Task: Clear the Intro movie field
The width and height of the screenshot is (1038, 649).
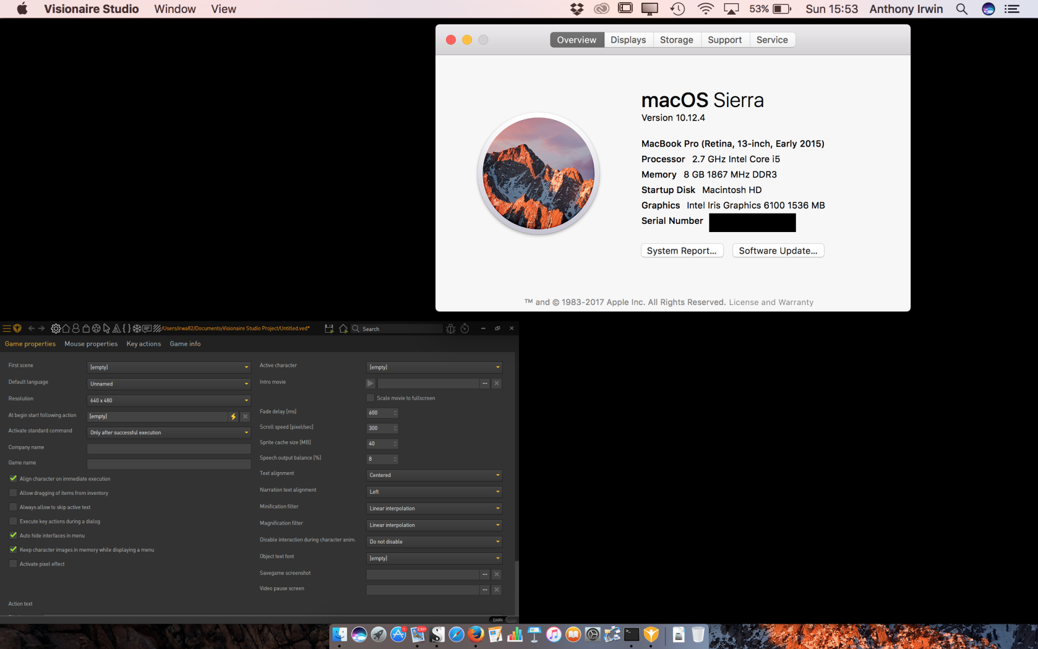Action: (497, 383)
